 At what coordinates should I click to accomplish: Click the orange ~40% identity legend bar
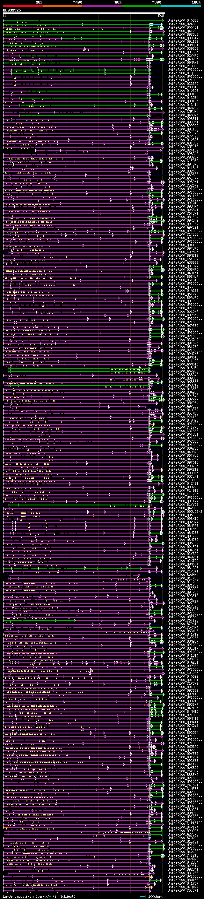click(x=63, y=6)
